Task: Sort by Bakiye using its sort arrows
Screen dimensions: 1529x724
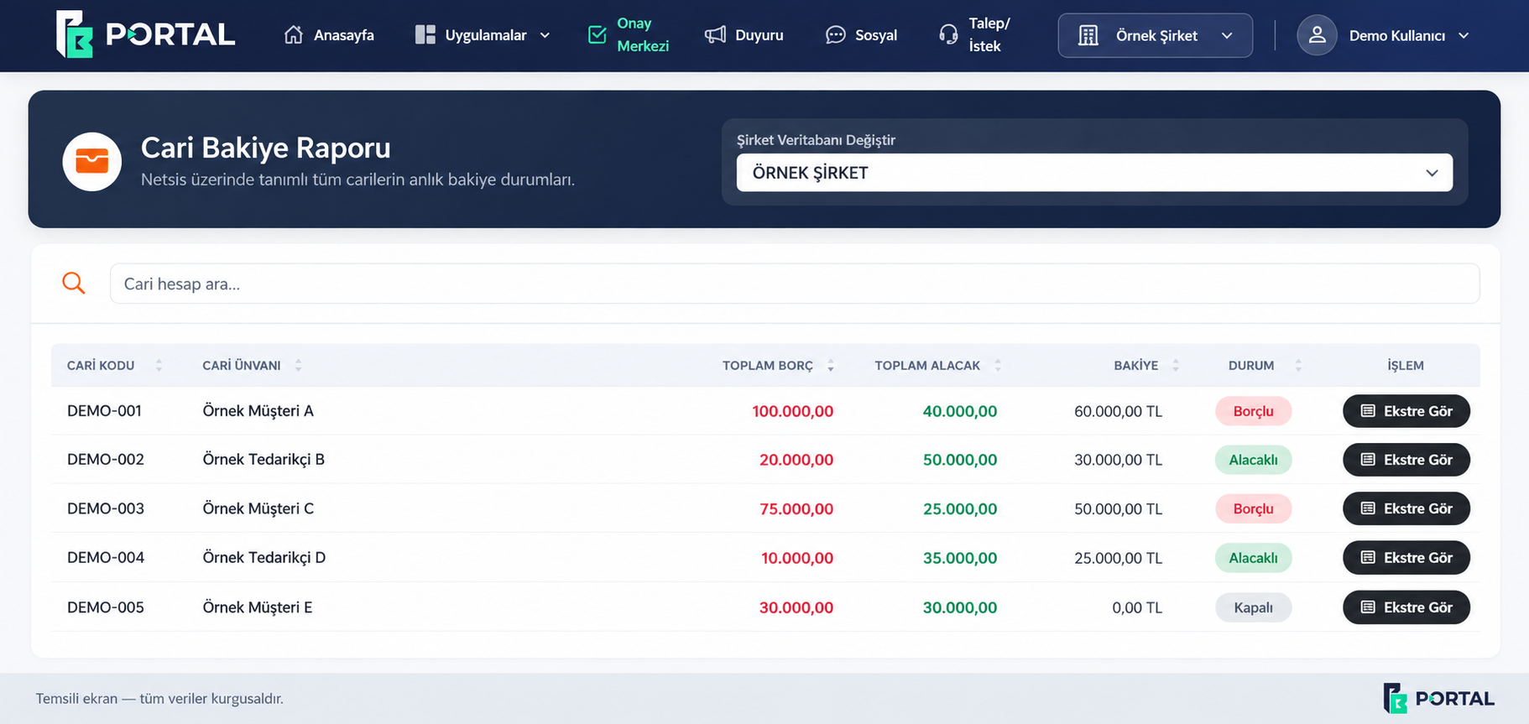Action: coord(1176,365)
